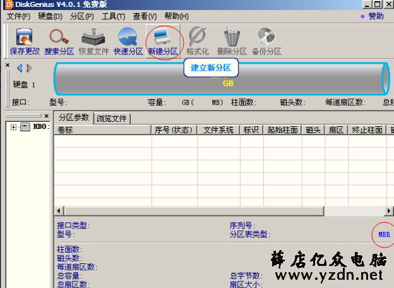The width and height of the screenshot is (394, 288).
Task: Click the 恢复文件 recover files icon
Action: tap(93, 42)
